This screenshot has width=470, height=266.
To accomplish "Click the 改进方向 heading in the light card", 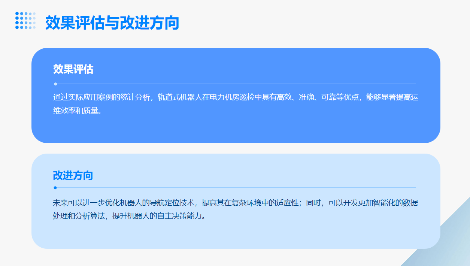I will 73,175.
